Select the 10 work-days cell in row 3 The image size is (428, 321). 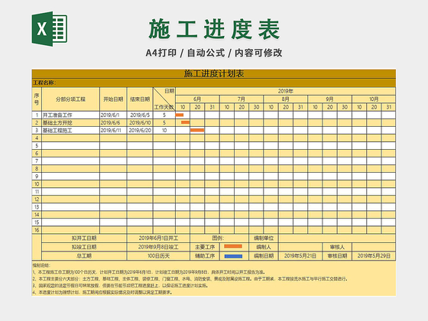click(x=164, y=130)
